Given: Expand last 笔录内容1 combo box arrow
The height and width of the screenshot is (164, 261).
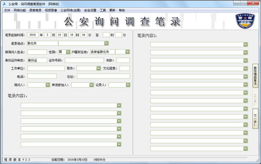Looking at the screenshot, I should pyautogui.click(x=119, y=144).
